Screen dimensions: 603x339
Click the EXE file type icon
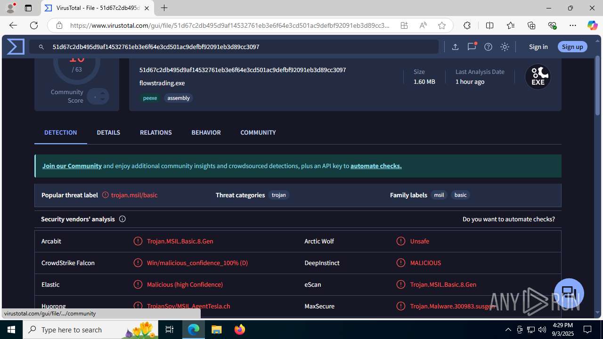538,77
